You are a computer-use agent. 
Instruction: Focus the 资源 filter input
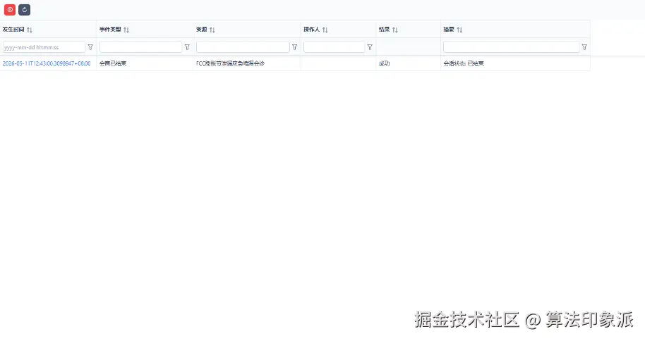point(243,47)
